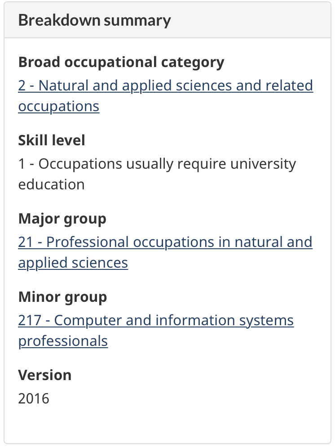
Task: Click code "217" starting the minor group link
Action: pos(30,320)
